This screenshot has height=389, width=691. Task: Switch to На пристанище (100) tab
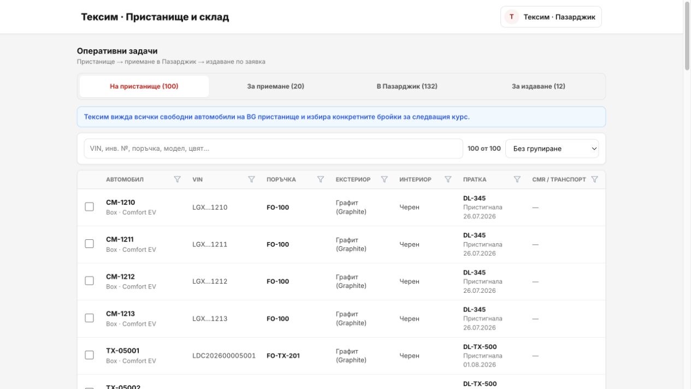pos(144,86)
